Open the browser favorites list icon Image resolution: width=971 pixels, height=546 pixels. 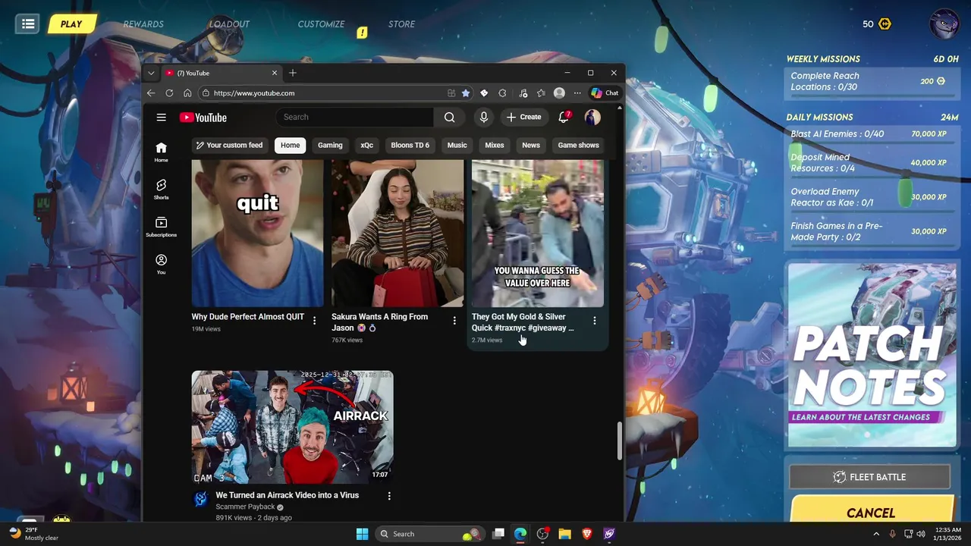pyautogui.click(x=541, y=93)
